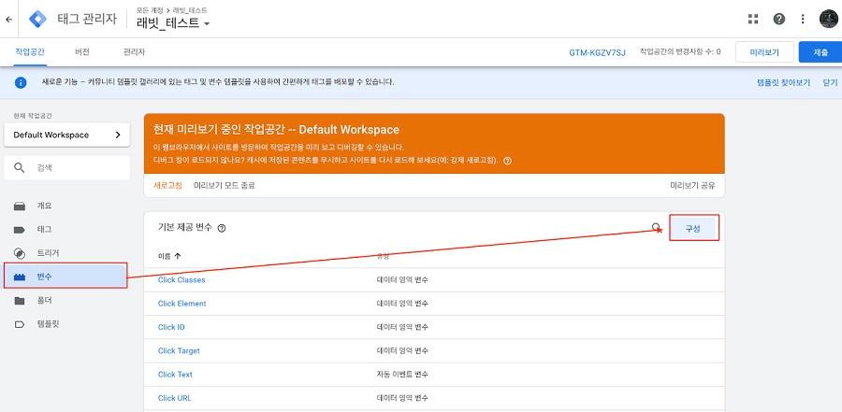Viewport: 842px width, 412px height.
Task: Sort by the 이름 column arrow
Action: coord(178,256)
